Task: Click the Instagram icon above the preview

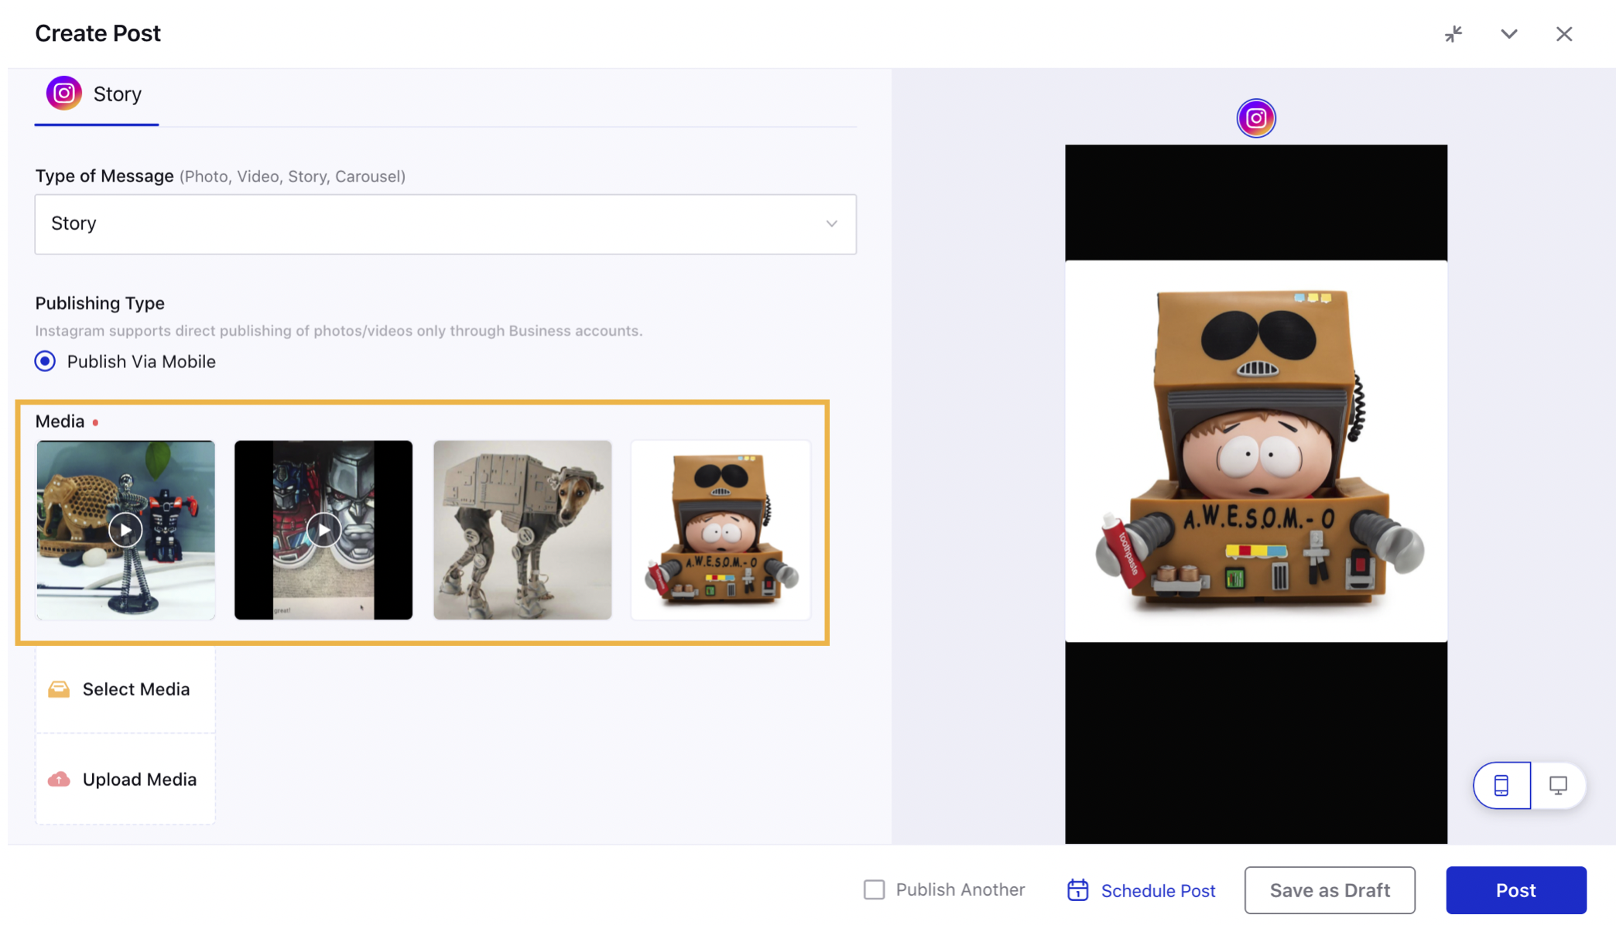Action: click(x=1255, y=118)
